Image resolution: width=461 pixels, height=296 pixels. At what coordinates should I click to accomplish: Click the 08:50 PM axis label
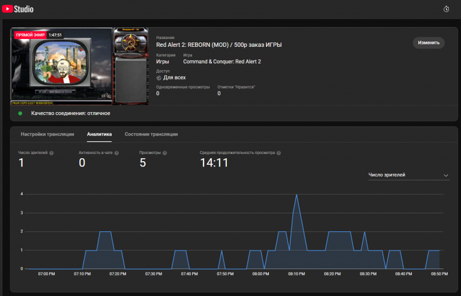[439, 274]
